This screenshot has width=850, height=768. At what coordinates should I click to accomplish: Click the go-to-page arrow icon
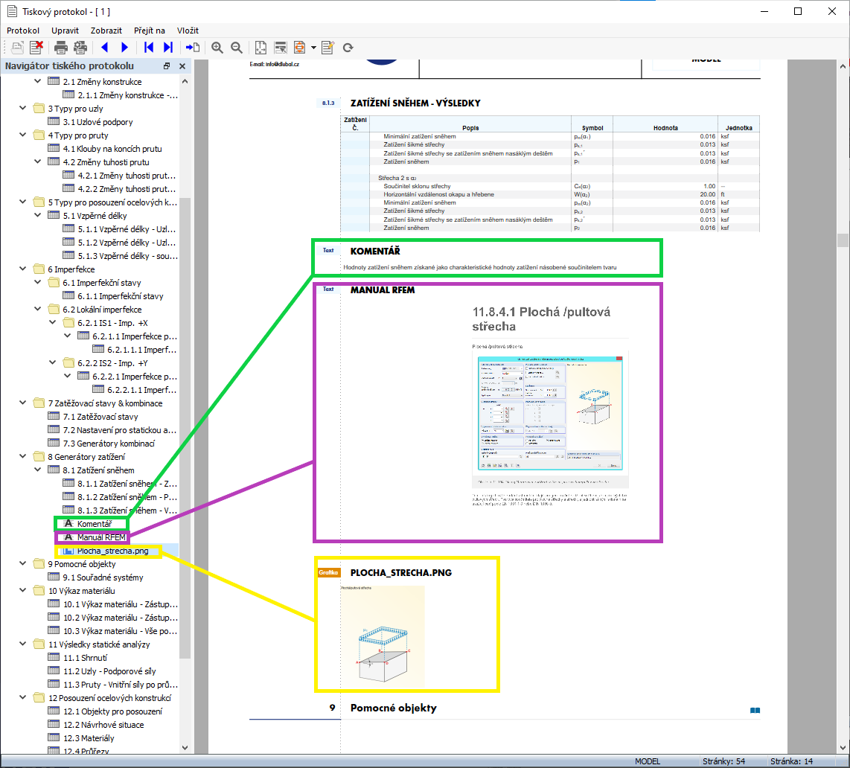(193, 48)
